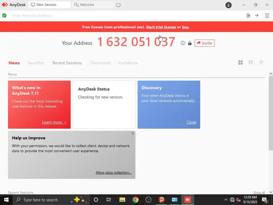Focus the Enter Remote Address field
This screenshot has height=205, width=273.
[127, 15]
